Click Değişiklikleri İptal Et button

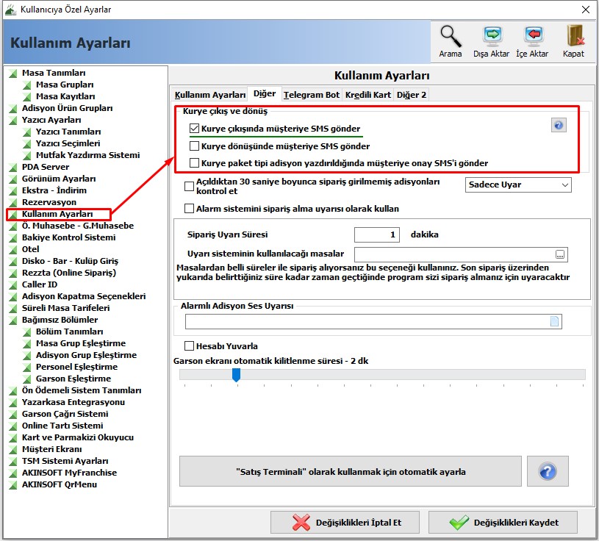click(345, 523)
